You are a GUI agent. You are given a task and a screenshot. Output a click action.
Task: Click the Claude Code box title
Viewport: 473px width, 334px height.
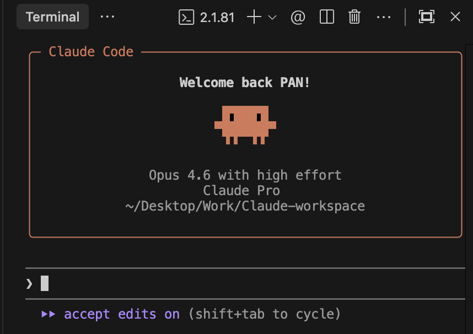point(91,52)
